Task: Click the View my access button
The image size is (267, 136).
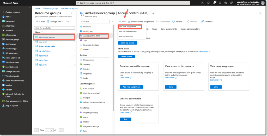Action: tap(127, 43)
